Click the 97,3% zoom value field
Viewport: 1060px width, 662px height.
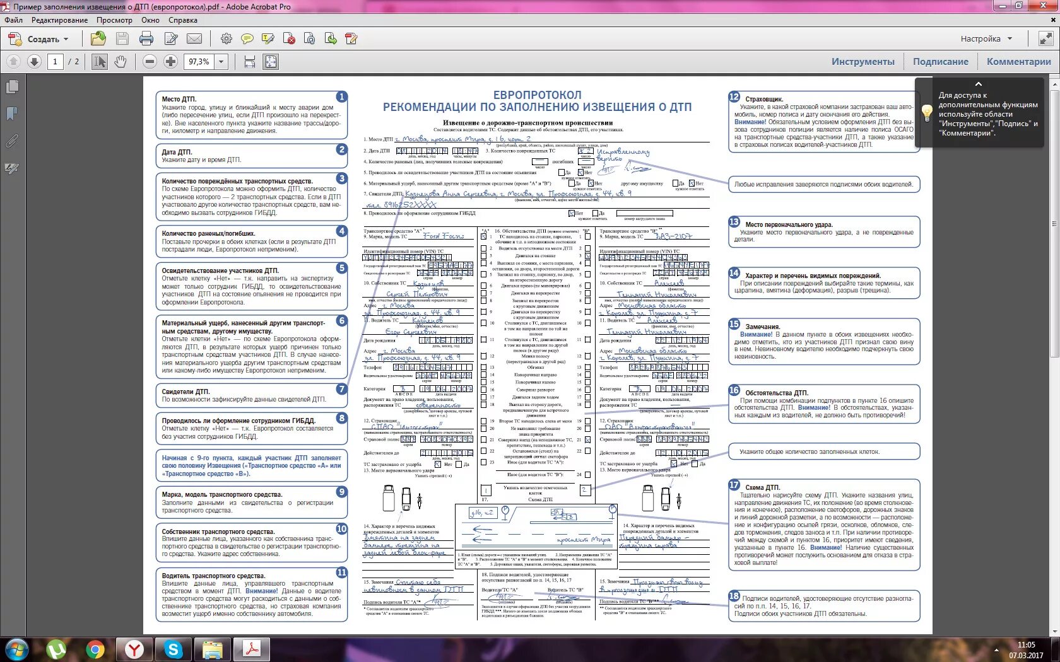click(199, 62)
